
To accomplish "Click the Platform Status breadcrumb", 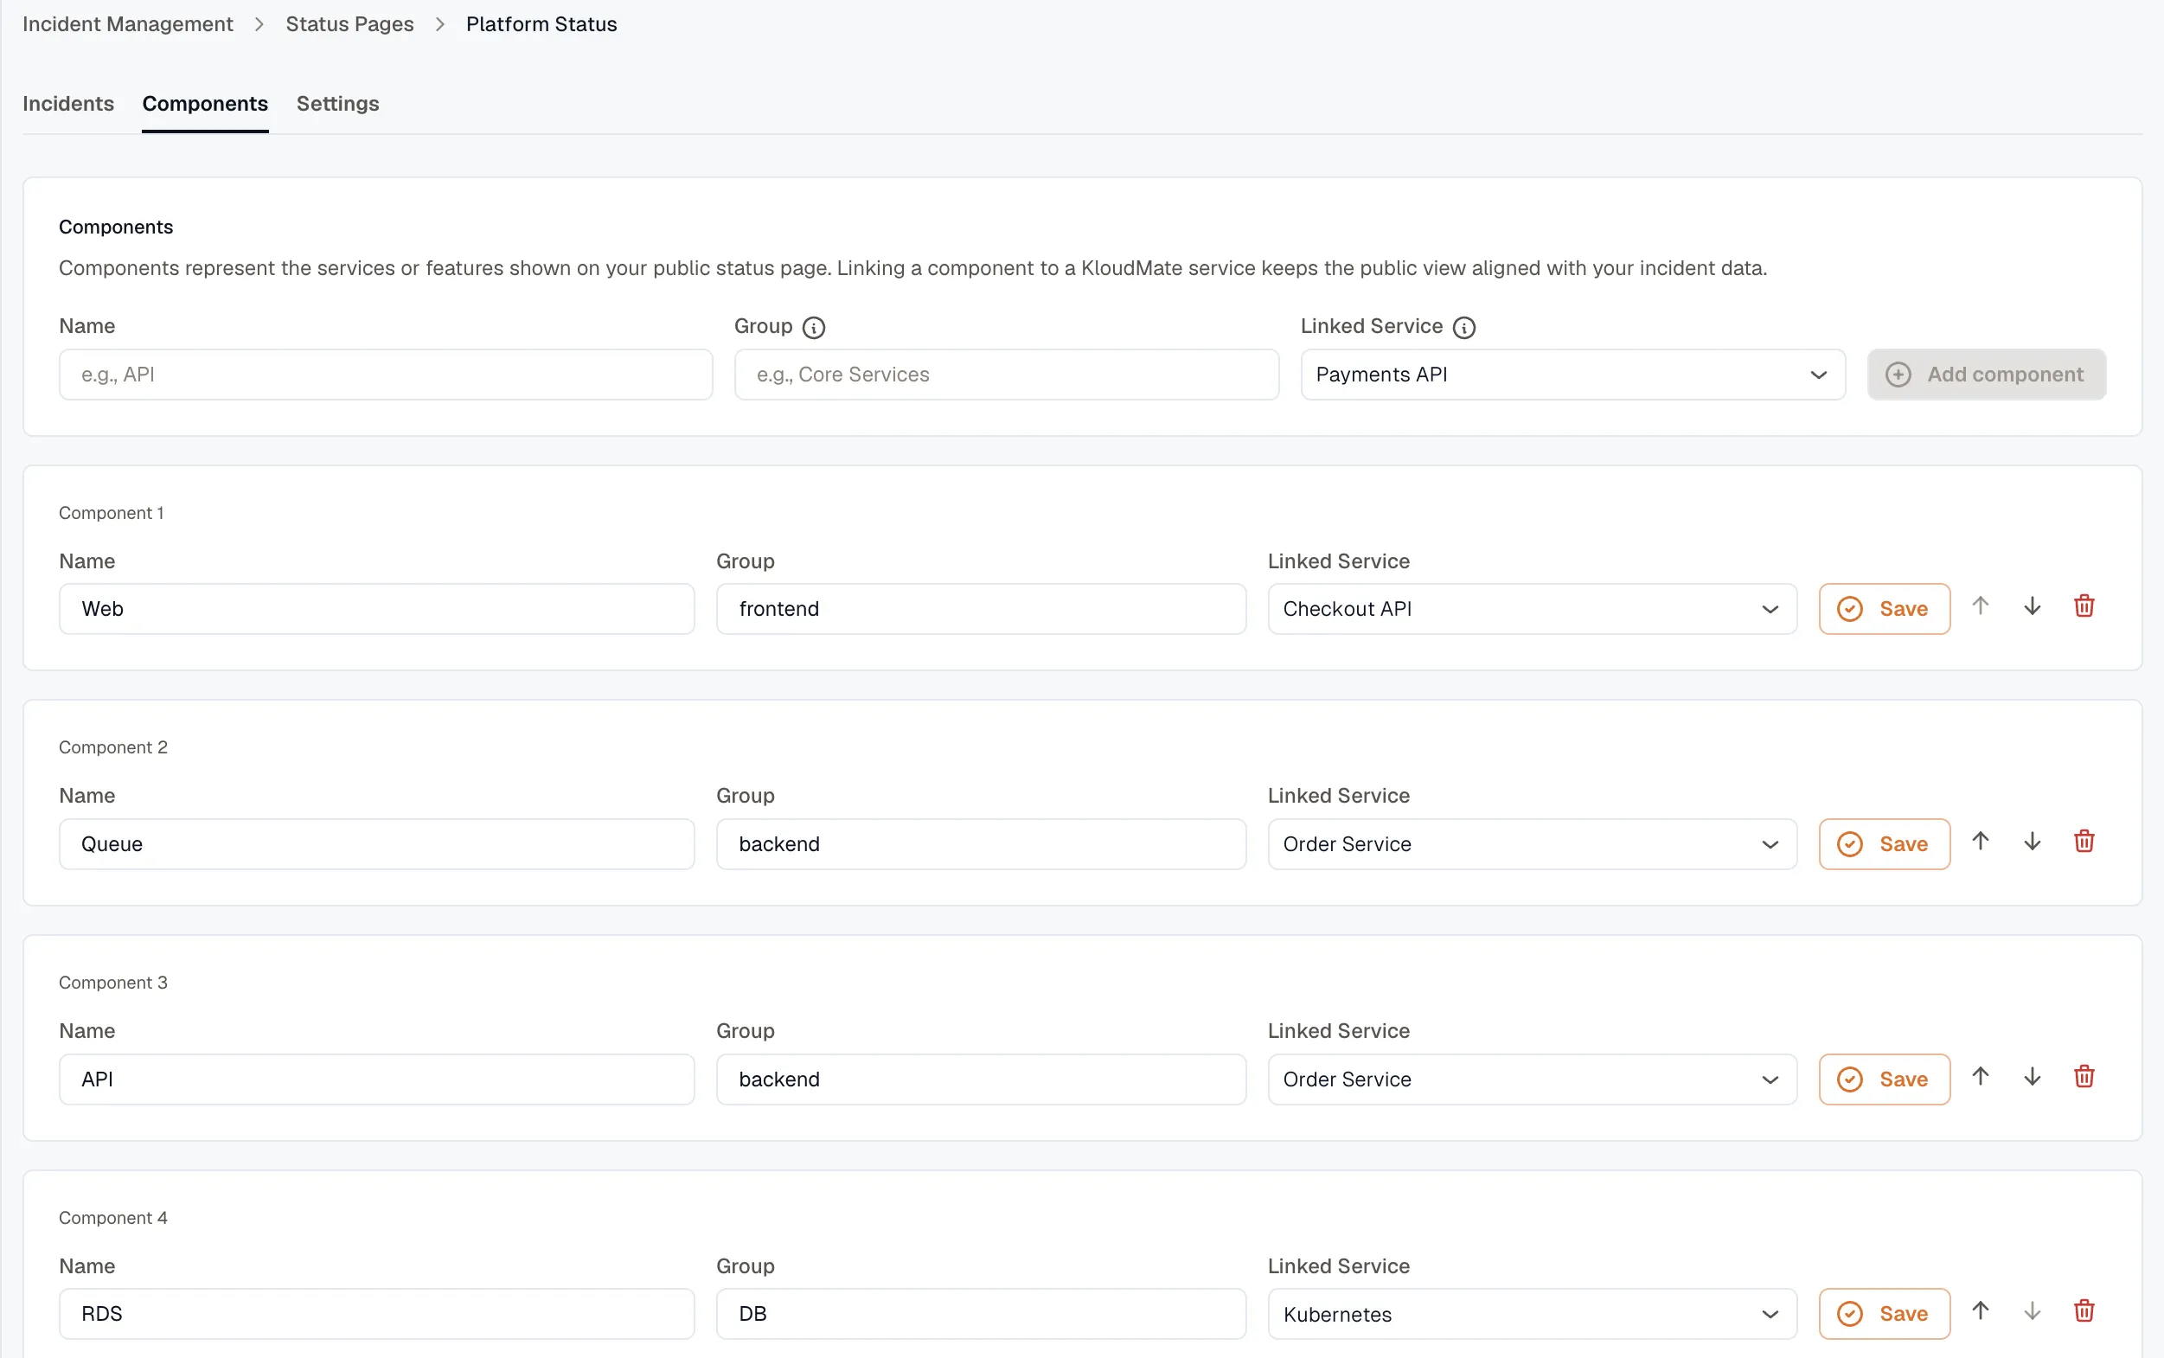I will (541, 24).
